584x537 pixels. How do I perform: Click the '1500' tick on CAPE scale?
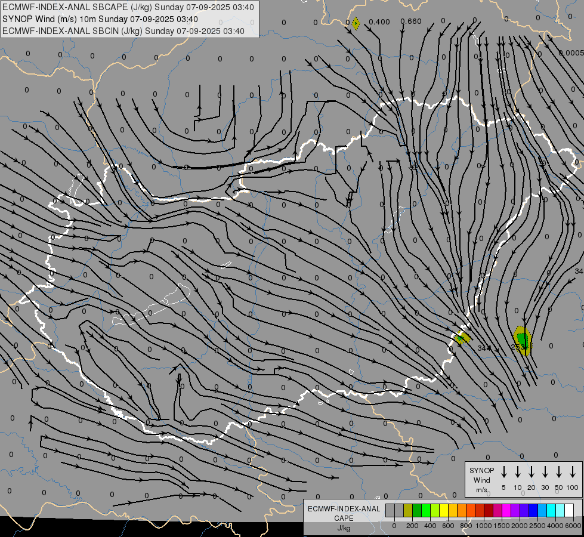tap(502, 526)
